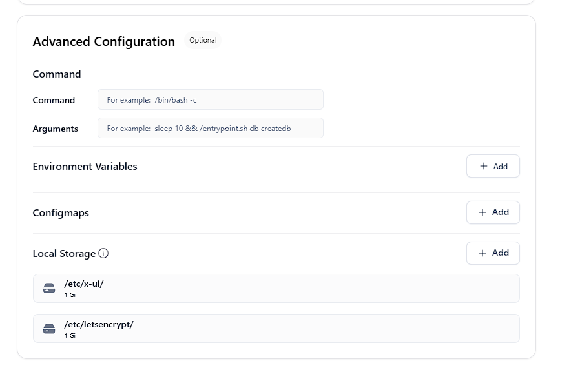This screenshot has height=372, width=571.
Task: Click the Local Storage section label
Action: click(64, 253)
